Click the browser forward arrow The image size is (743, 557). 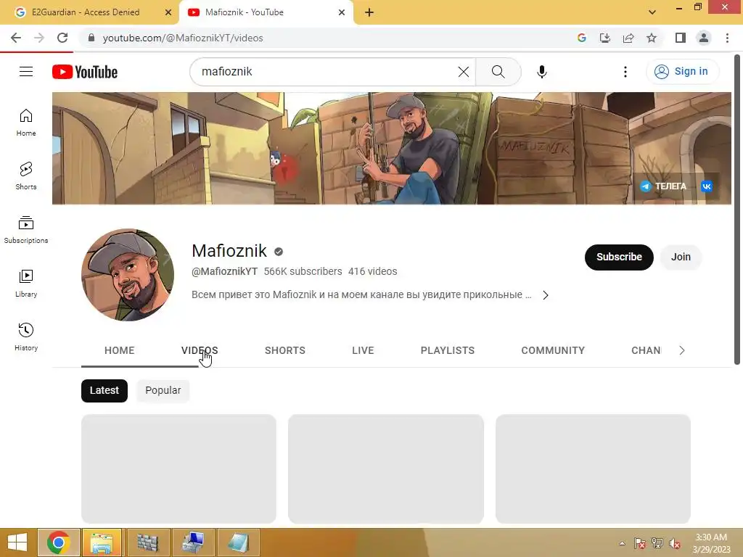point(39,38)
